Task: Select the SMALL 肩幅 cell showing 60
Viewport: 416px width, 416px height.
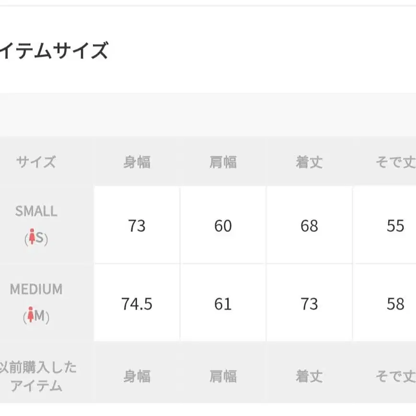Action: tap(223, 225)
